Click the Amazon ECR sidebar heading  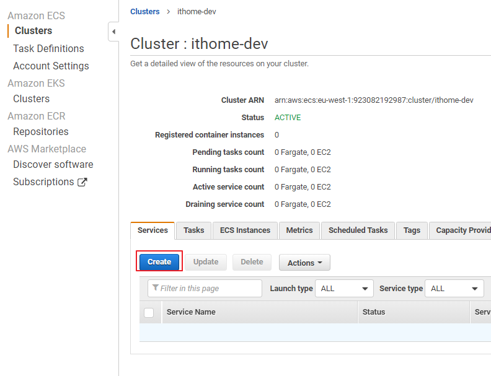click(37, 116)
